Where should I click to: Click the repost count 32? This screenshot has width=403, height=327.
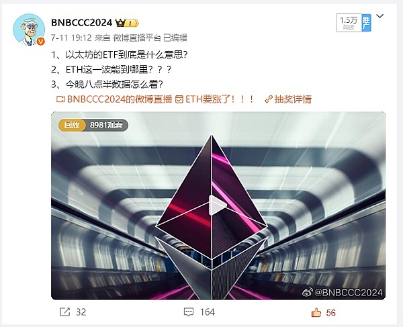(x=81, y=312)
